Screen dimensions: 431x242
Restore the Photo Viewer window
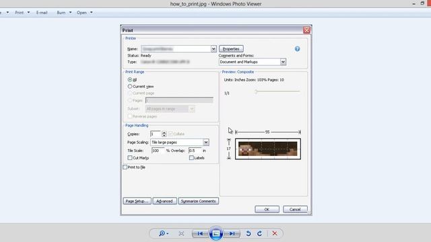pyautogui.click(x=422, y=3)
